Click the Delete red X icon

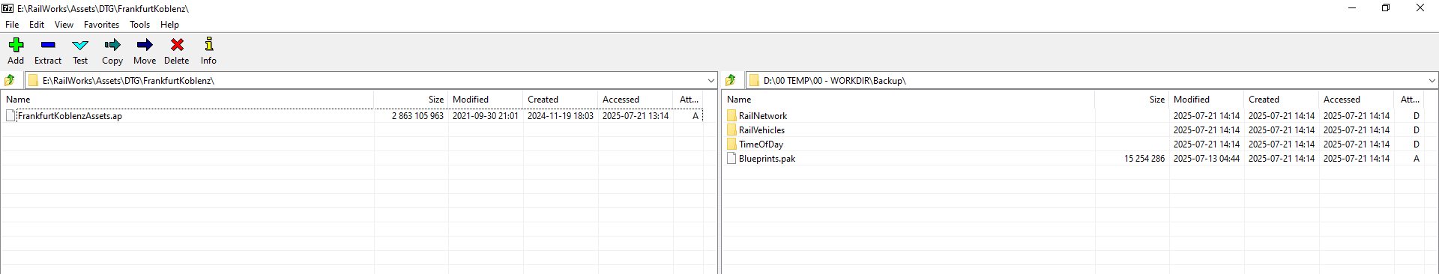[x=177, y=46]
